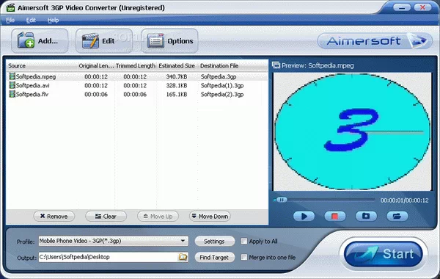The image size is (440, 279).
Task: Click destination Softpedia.3gp
Action: [219, 76]
